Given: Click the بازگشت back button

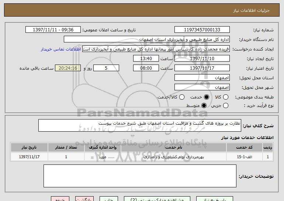Looking at the screenshot, I should pos(84,199).
